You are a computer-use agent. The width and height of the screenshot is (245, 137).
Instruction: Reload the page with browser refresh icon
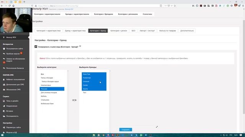click(x=10, y=6)
